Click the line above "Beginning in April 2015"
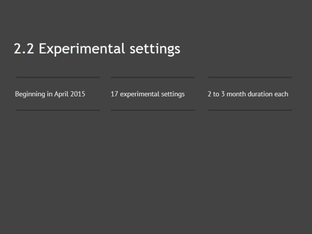Image resolution: width=312 pixels, height=234 pixels. click(x=58, y=77)
